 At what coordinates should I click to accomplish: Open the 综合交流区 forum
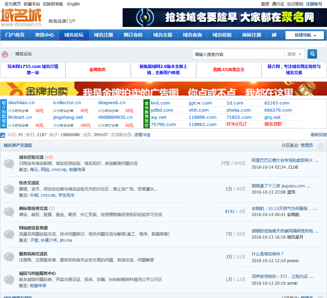pyautogui.click(x=29, y=183)
